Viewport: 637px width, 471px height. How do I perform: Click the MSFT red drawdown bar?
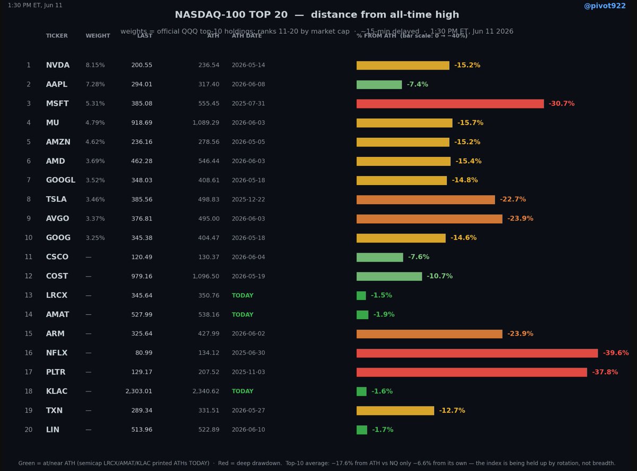(x=450, y=104)
